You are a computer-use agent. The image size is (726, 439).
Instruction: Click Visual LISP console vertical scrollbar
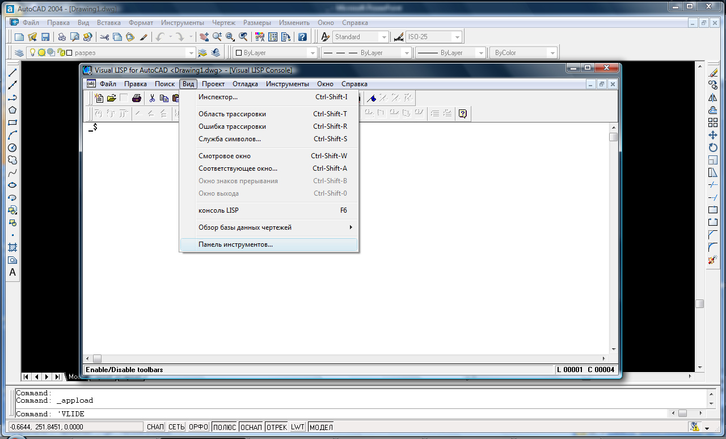tap(613, 238)
